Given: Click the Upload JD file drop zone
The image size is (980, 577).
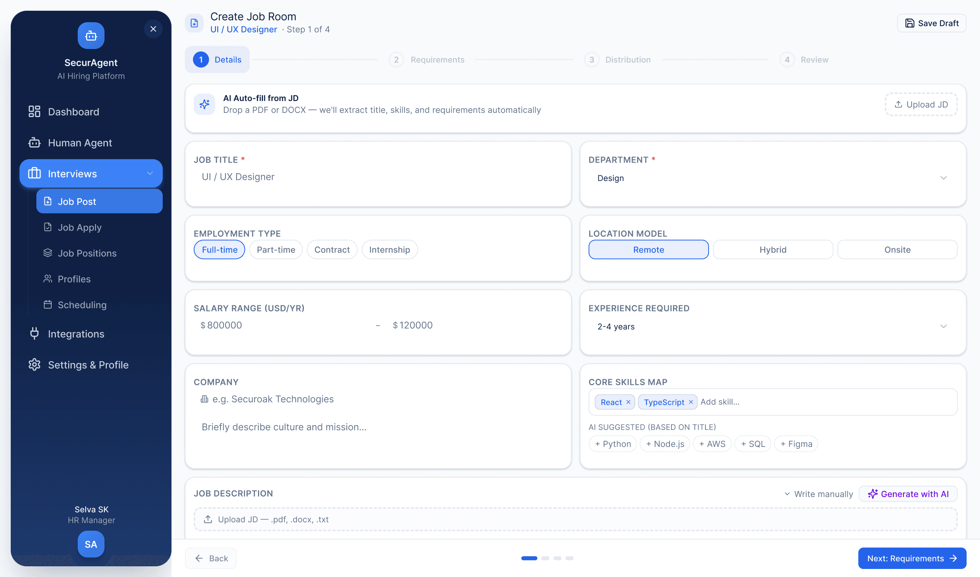Looking at the screenshot, I should coord(575,520).
